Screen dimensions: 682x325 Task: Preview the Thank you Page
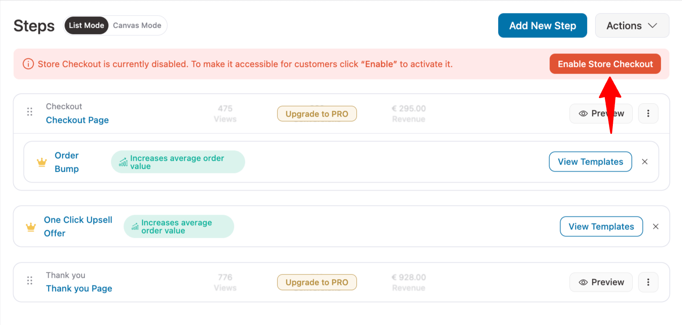[601, 282]
